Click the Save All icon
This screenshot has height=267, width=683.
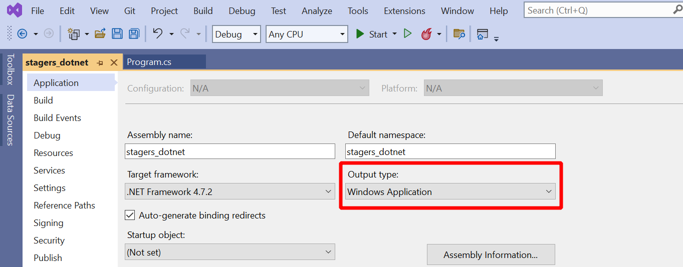pos(134,34)
